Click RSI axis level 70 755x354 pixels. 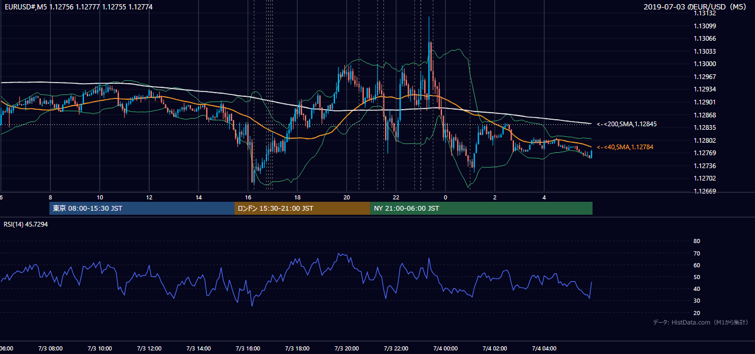(697, 253)
